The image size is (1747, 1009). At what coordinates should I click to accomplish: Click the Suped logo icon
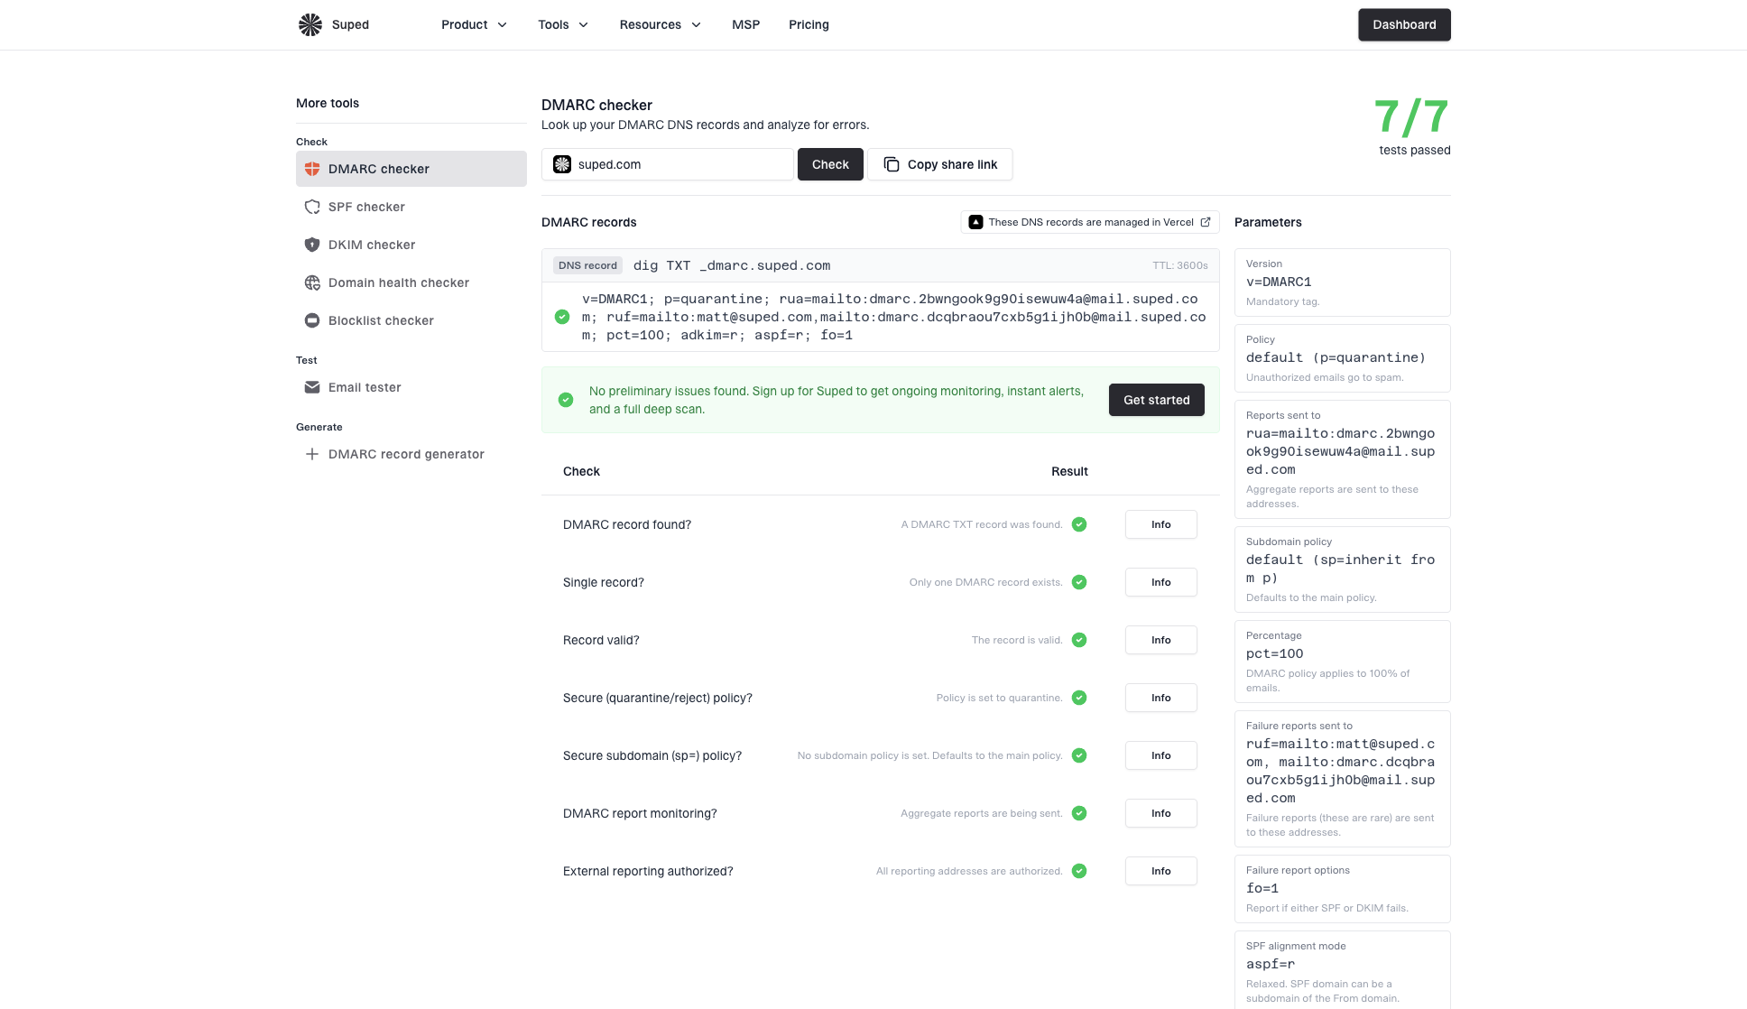[x=310, y=24]
